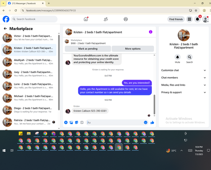Image resolution: width=211 pixels, height=170 pixels.
Task: Click Kristen's large profile picture in info panel
Action: tap(184, 35)
